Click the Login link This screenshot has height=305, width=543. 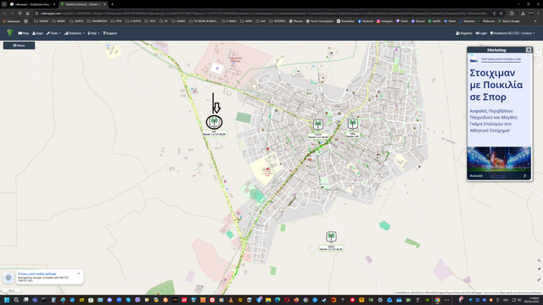[481, 33]
